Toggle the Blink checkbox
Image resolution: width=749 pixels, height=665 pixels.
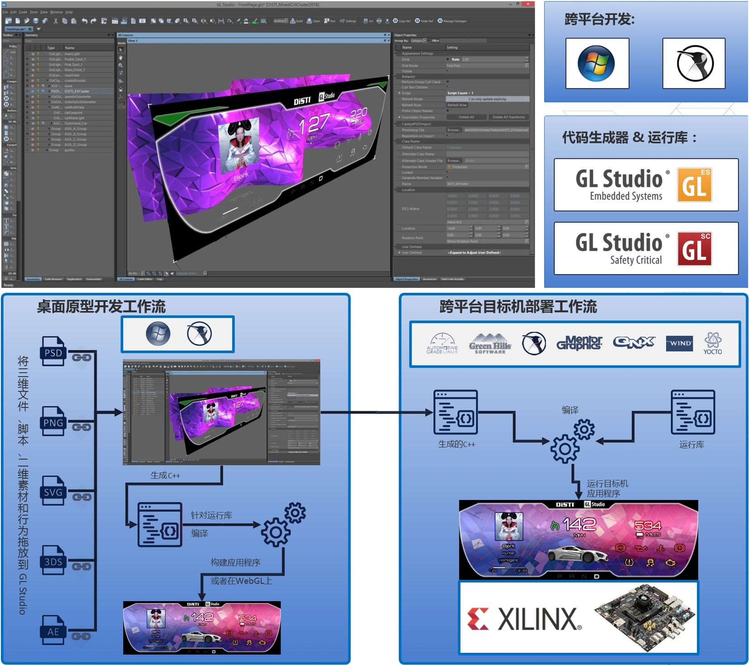448,59
